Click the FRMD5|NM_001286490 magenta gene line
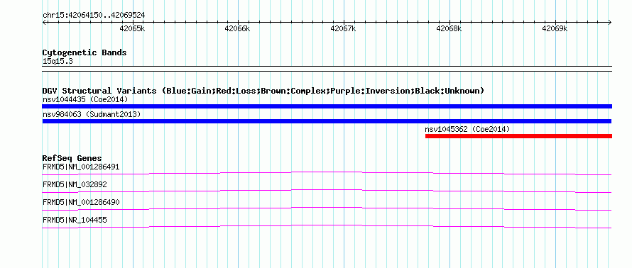The image size is (632, 268). [x=327, y=208]
